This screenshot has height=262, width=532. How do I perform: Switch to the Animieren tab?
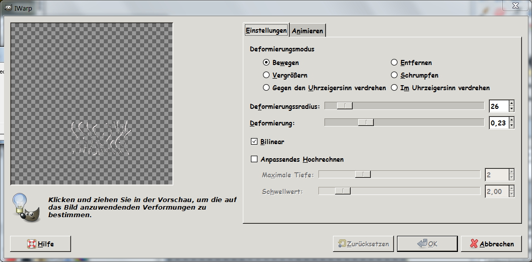(307, 31)
